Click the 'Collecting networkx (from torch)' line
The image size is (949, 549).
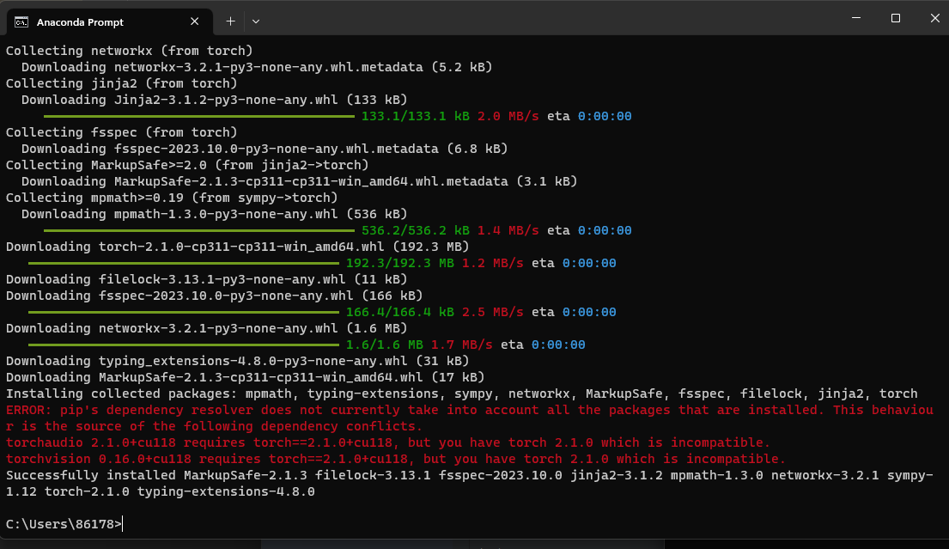coord(130,51)
